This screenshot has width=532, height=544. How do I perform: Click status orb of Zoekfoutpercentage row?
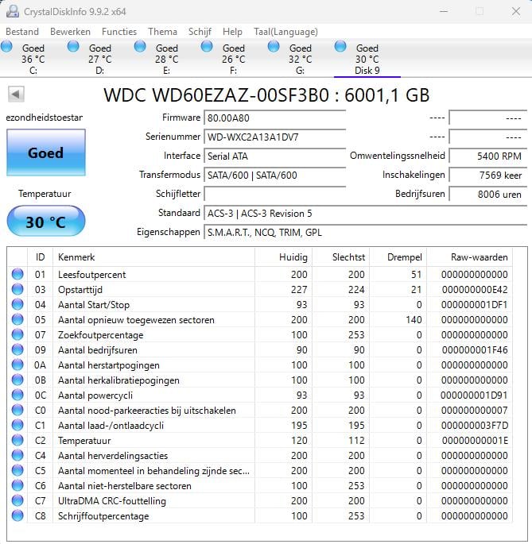17,334
